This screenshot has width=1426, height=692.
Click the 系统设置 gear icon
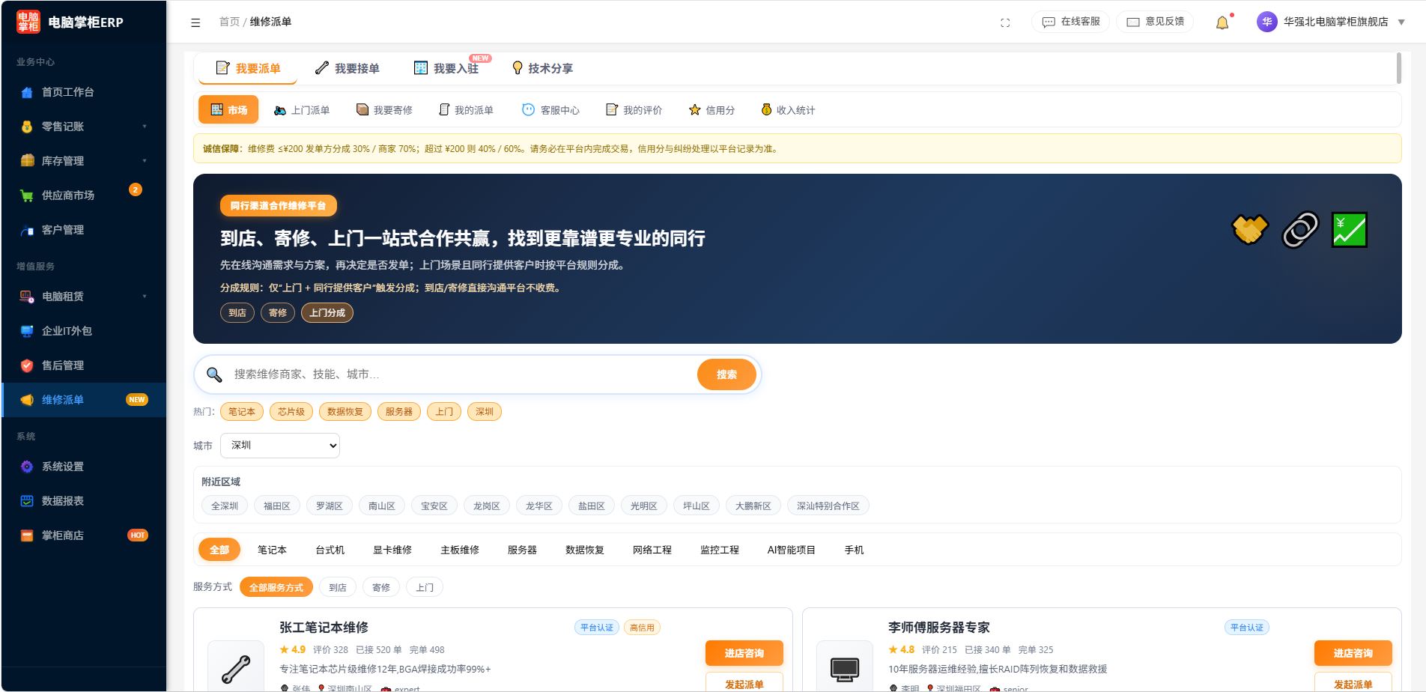click(x=27, y=467)
